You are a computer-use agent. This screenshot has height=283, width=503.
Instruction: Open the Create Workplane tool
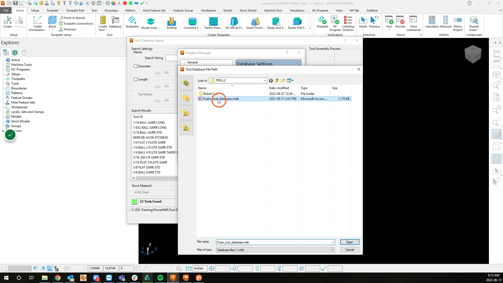click(x=37, y=23)
